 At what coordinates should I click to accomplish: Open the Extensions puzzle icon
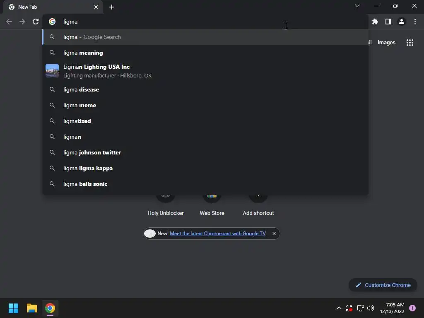click(x=375, y=22)
